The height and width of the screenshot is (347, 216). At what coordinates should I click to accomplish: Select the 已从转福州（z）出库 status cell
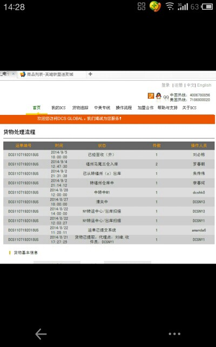[x=102, y=173]
